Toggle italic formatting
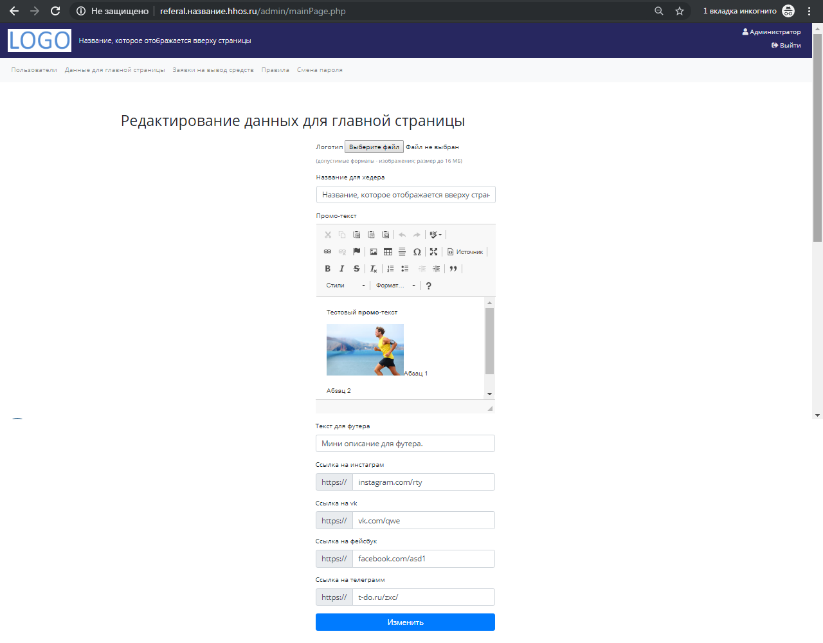 [342, 269]
